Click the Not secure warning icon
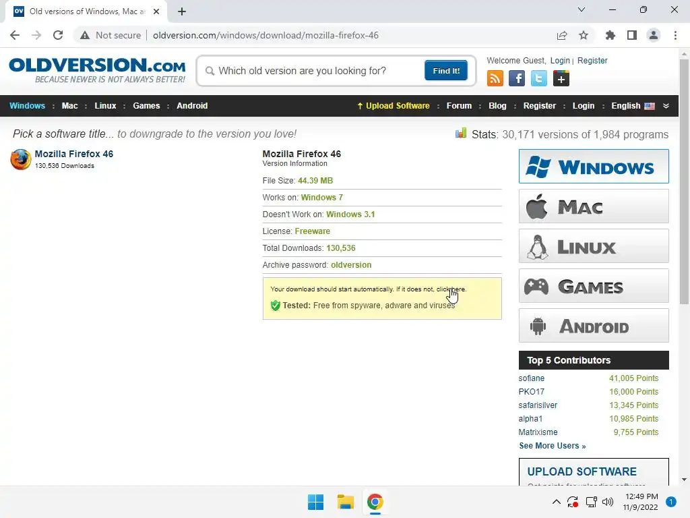The width and height of the screenshot is (690, 518). click(x=85, y=35)
